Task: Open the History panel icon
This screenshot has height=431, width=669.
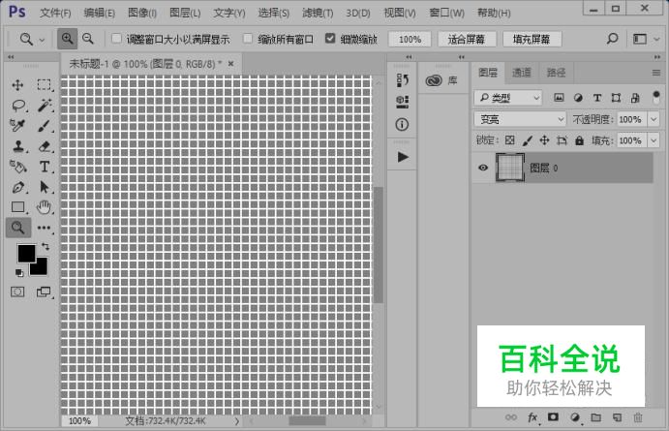Action: coord(402,79)
